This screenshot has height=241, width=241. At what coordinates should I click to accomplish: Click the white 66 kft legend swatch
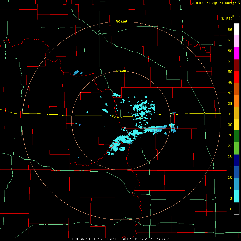[236, 29]
